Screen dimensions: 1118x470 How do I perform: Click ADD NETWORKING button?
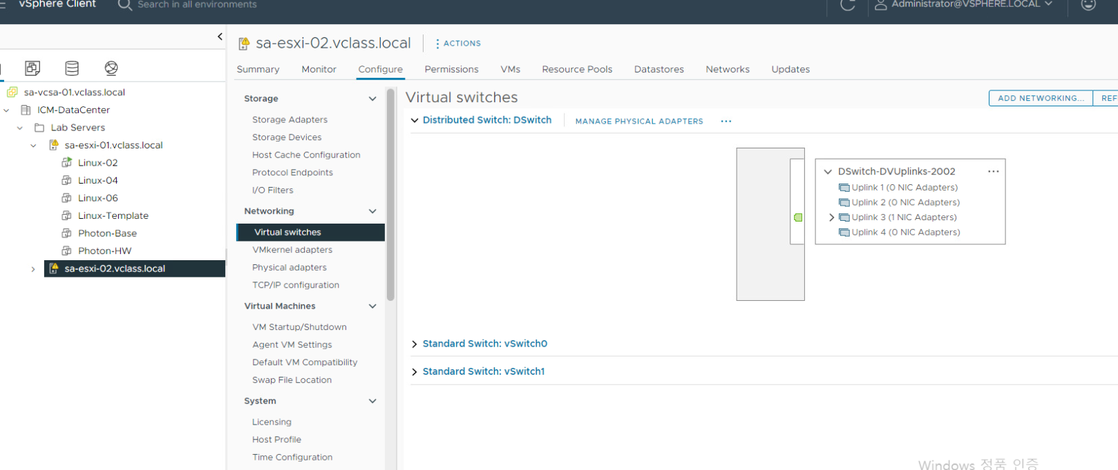click(1041, 98)
